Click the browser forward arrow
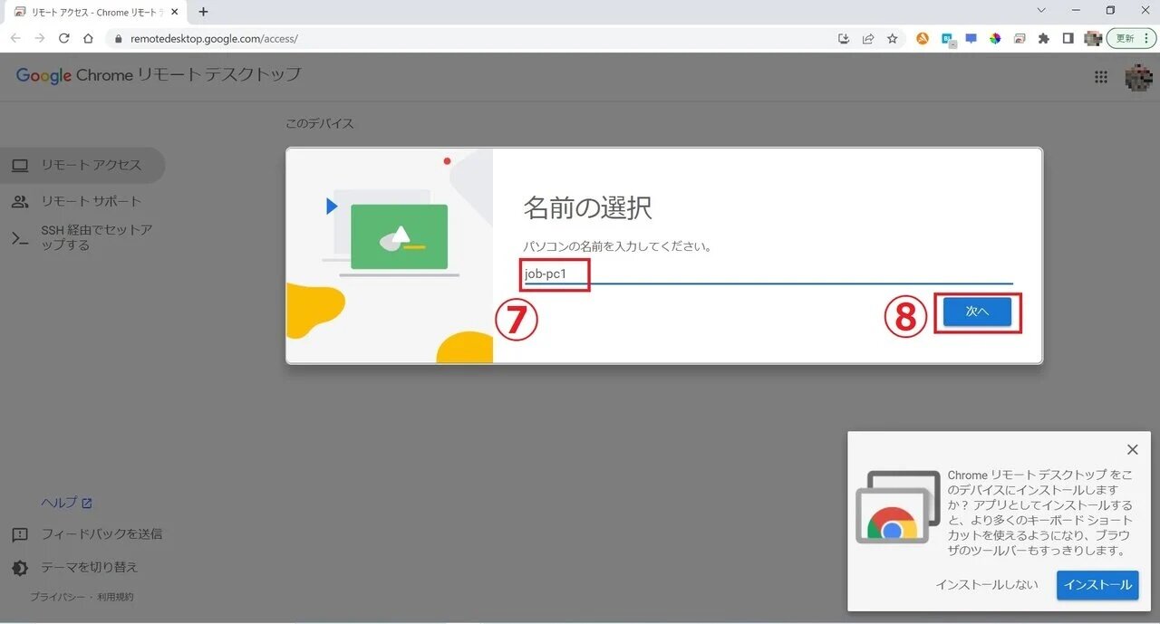The width and height of the screenshot is (1160, 624). pyautogui.click(x=40, y=38)
